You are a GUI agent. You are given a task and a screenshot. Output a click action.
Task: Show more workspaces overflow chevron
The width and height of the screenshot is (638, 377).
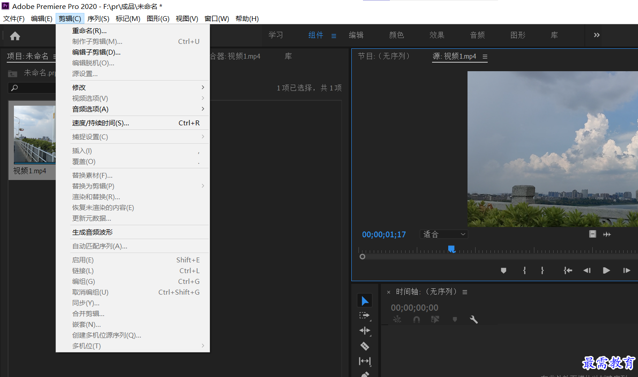[x=597, y=35]
